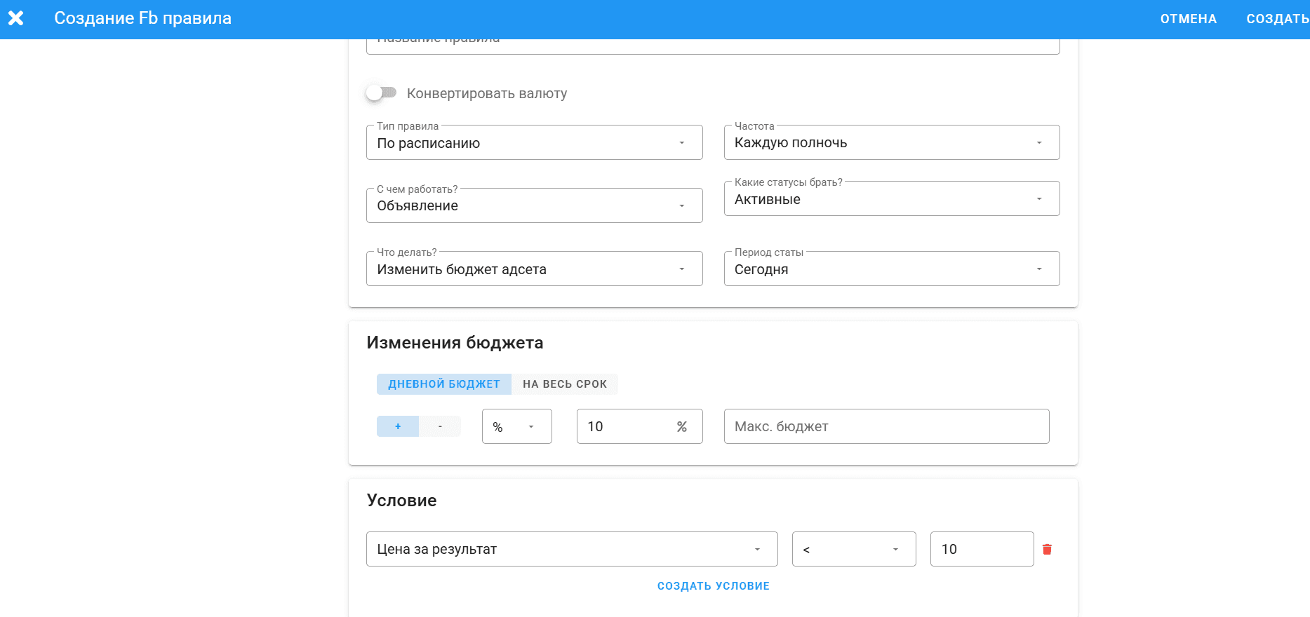Click the 'Создать условие' link
This screenshot has height=617, width=1310.
(x=713, y=586)
